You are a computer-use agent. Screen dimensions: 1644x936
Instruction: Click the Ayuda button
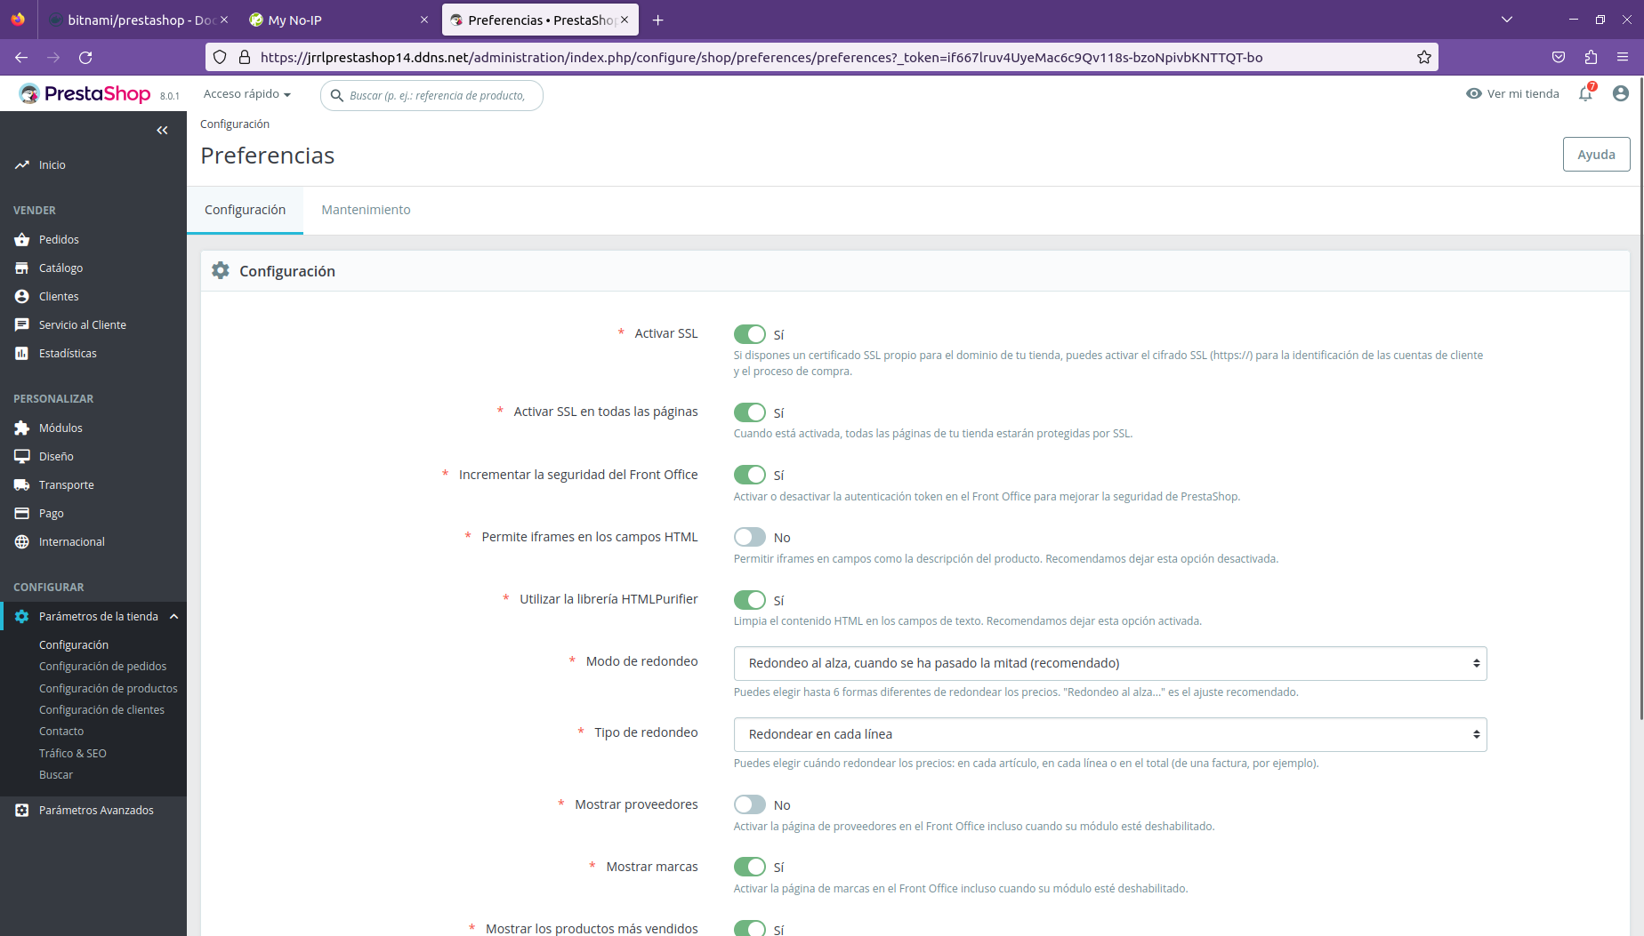(x=1596, y=154)
